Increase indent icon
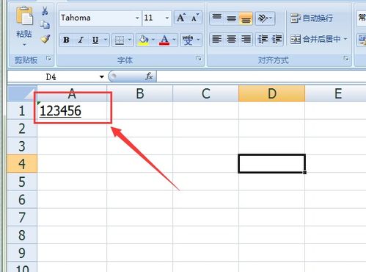This screenshot has height=272, width=366. 277,39
